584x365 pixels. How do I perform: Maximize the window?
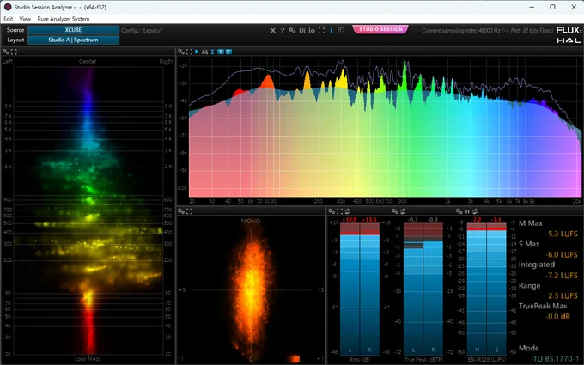553,7
